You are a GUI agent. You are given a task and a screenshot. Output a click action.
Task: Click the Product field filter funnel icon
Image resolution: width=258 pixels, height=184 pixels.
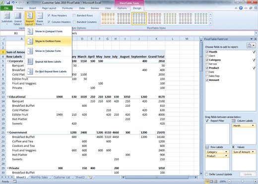[x=254, y=68]
